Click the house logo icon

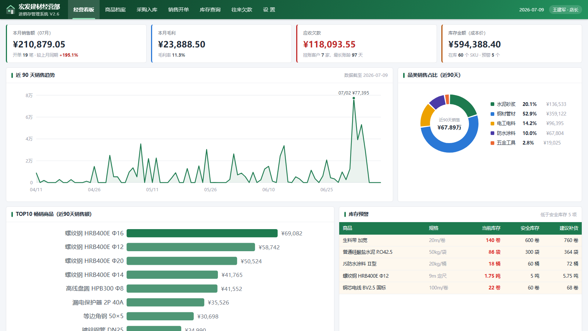(11, 10)
